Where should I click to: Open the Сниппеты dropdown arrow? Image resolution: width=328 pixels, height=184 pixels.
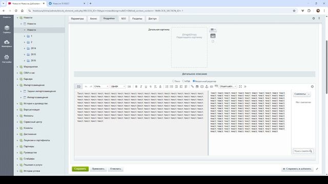tap(309, 94)
